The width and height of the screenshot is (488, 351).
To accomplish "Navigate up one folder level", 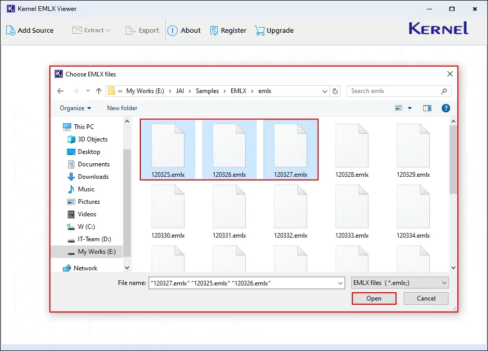I will click(99, 90).
